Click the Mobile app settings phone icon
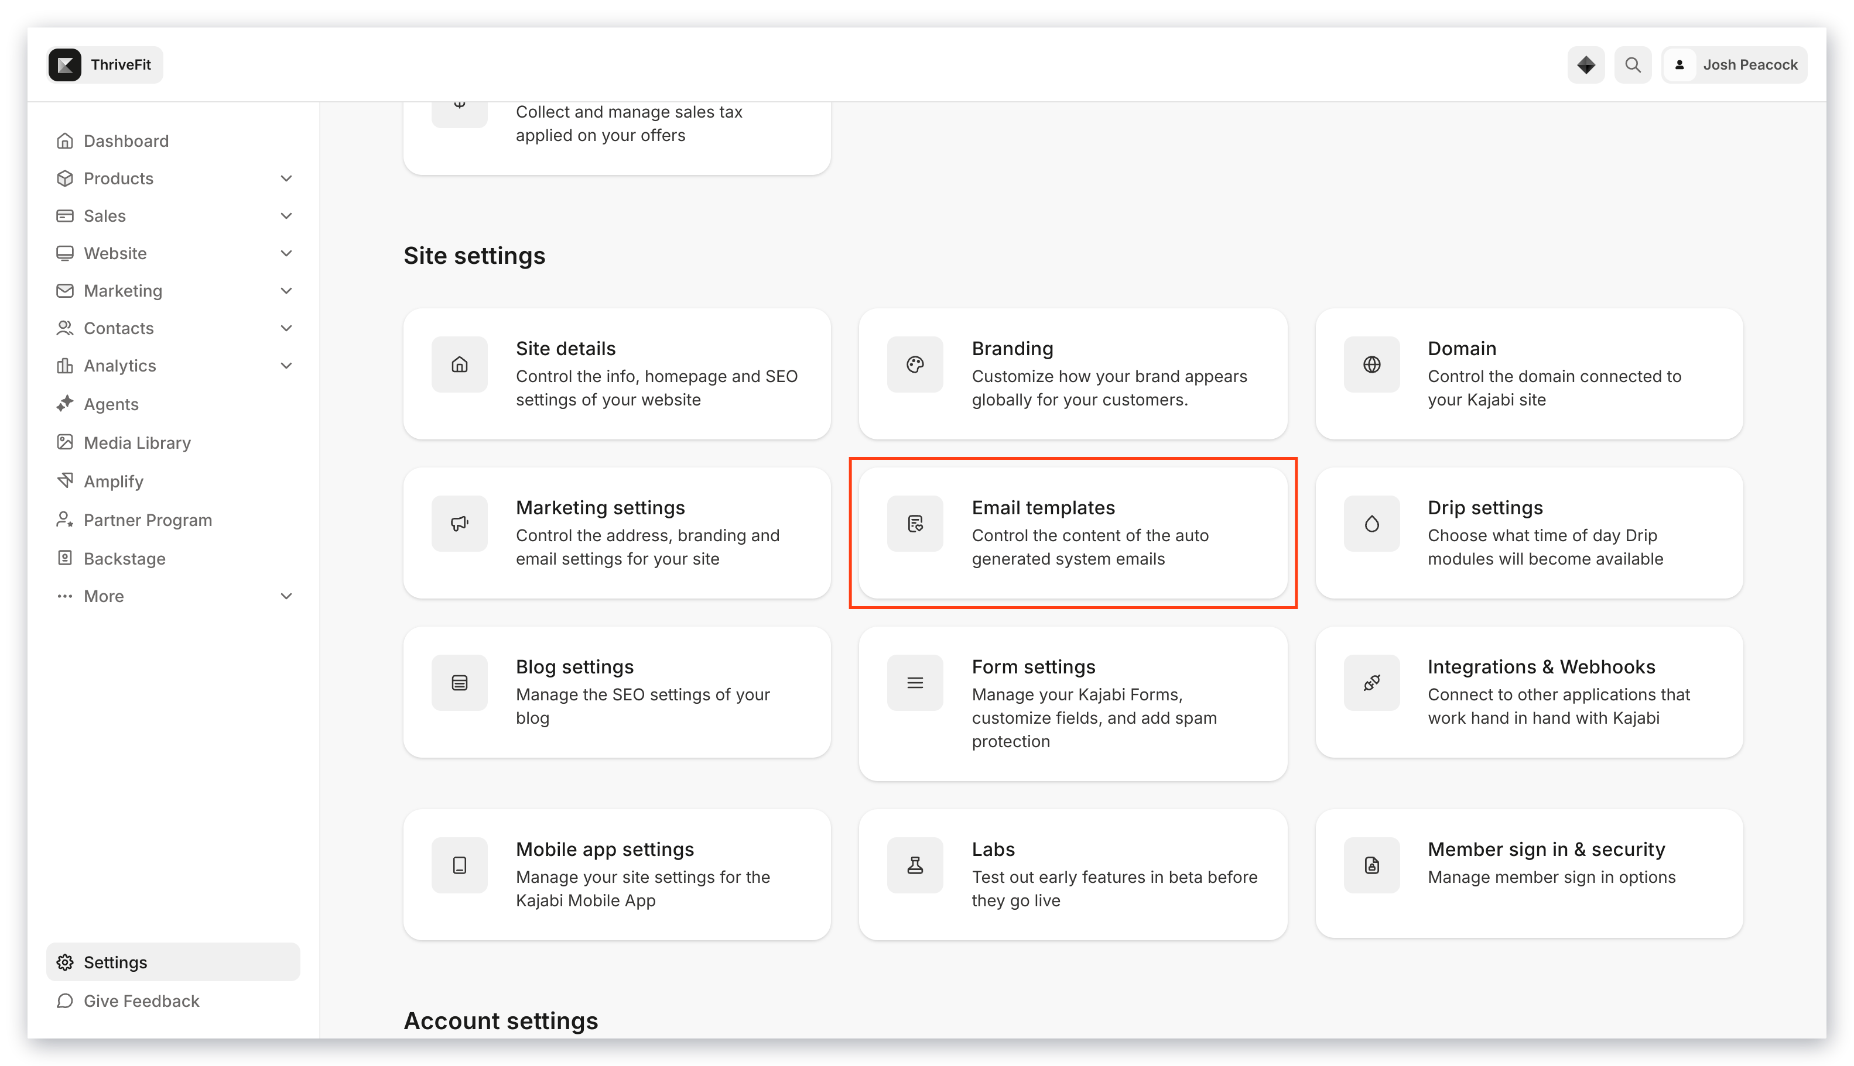The width and height of the screenshot is (1854, 1066). 459,865
